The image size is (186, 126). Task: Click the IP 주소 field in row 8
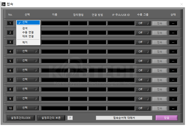tap(121, 89)
